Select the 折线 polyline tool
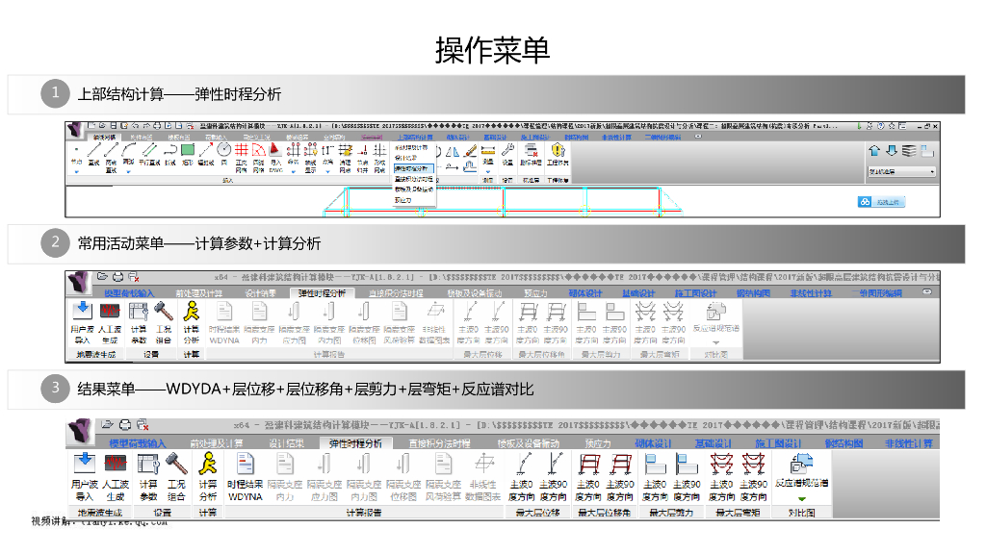Viewport: 986px width, 554px height. click(x=169, y=155)
